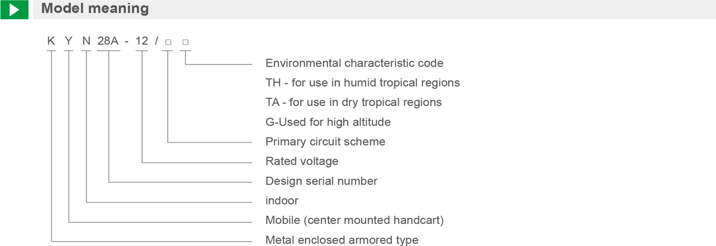Viewport: 716px width, 246px height.
Task: Click the first empty square placeholder
Action: click(168, 42)
